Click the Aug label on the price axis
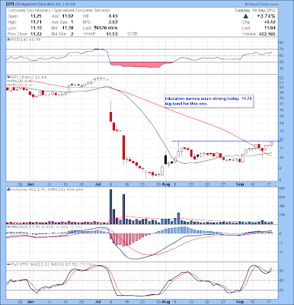The width and height of the screenshot is (294, 305). 166,184
